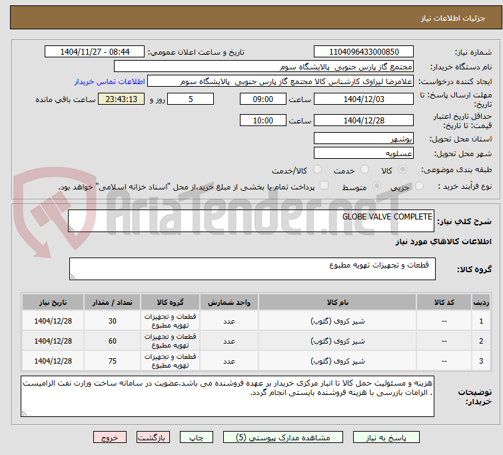Click the تاریخ نیاز column header

pos(53,302)
